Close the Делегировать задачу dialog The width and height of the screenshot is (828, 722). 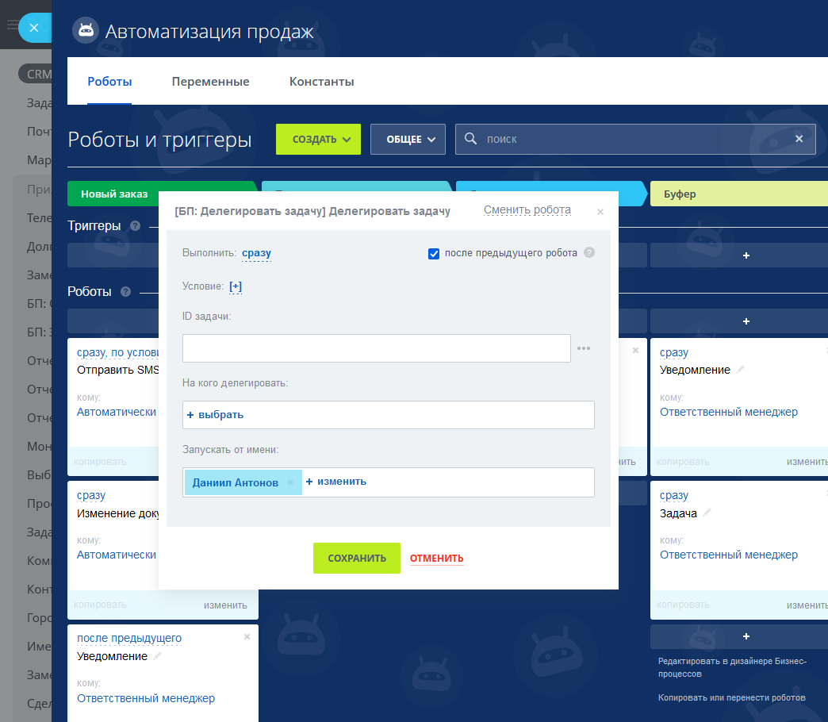pos(600,212)
